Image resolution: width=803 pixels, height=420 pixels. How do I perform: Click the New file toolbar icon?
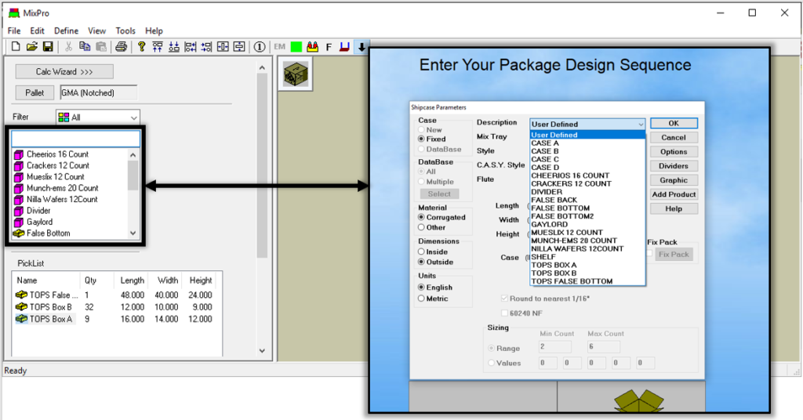pos(13,47)
